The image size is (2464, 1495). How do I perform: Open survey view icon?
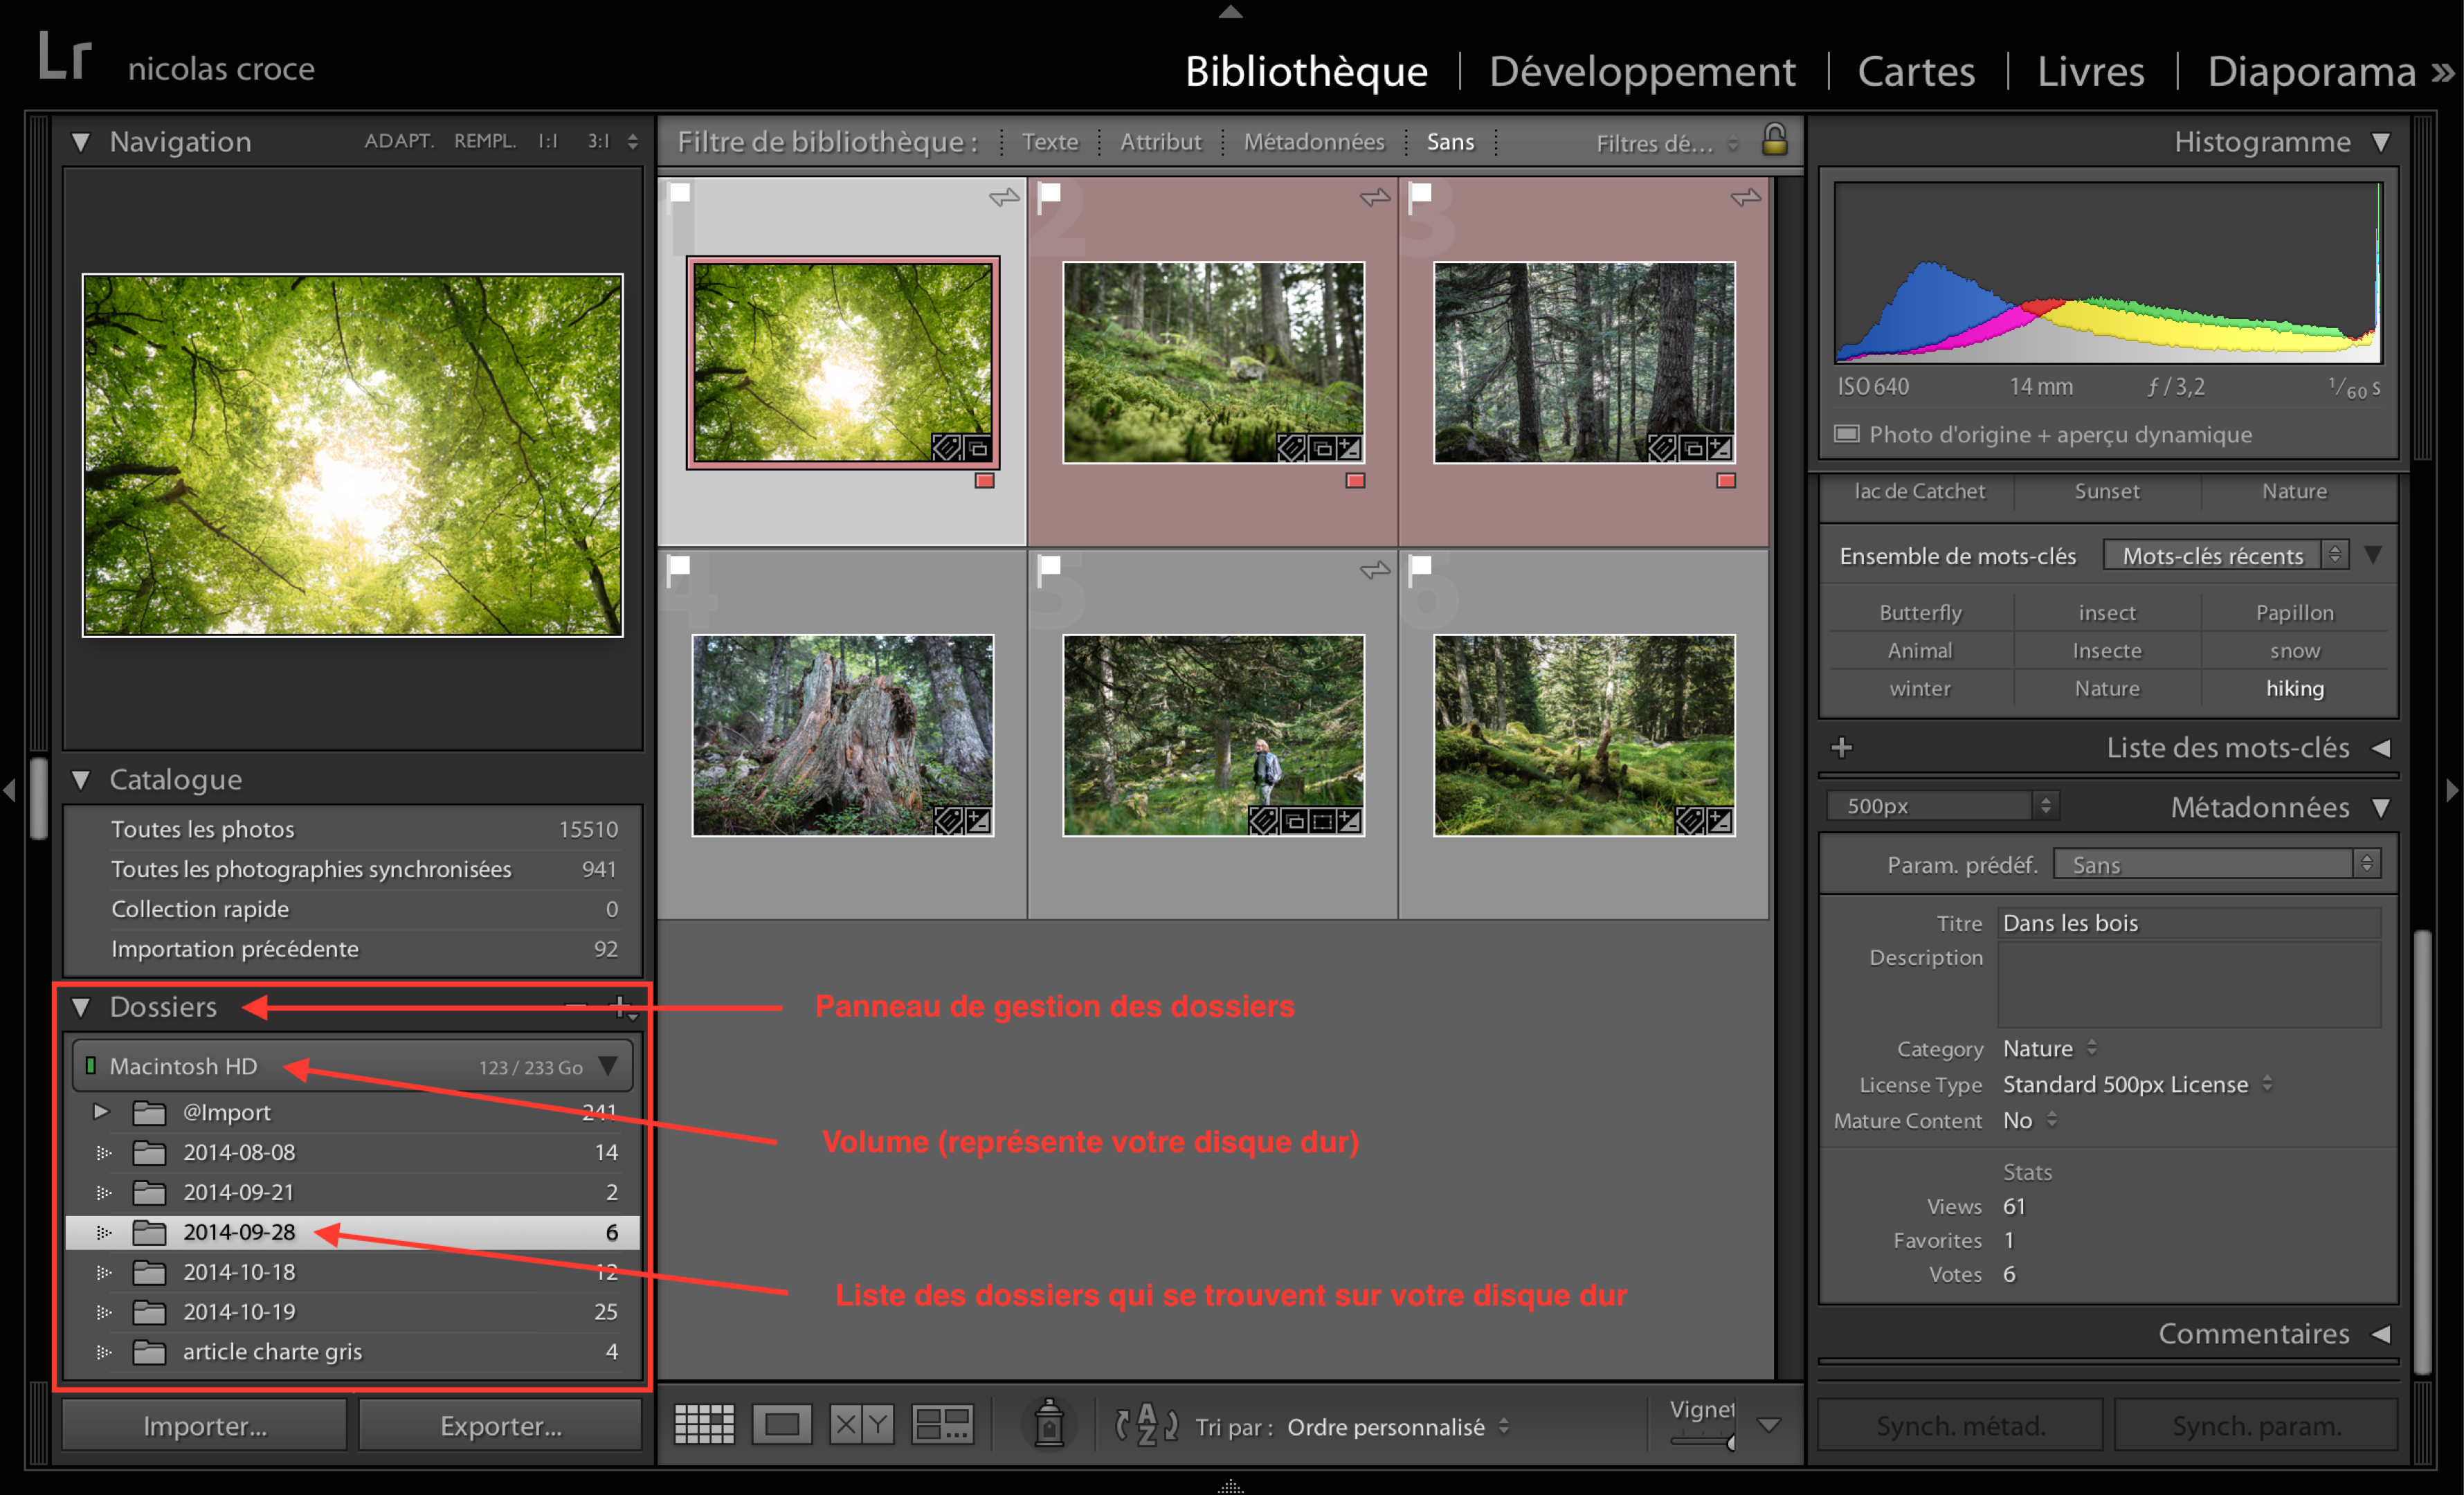942,1424
